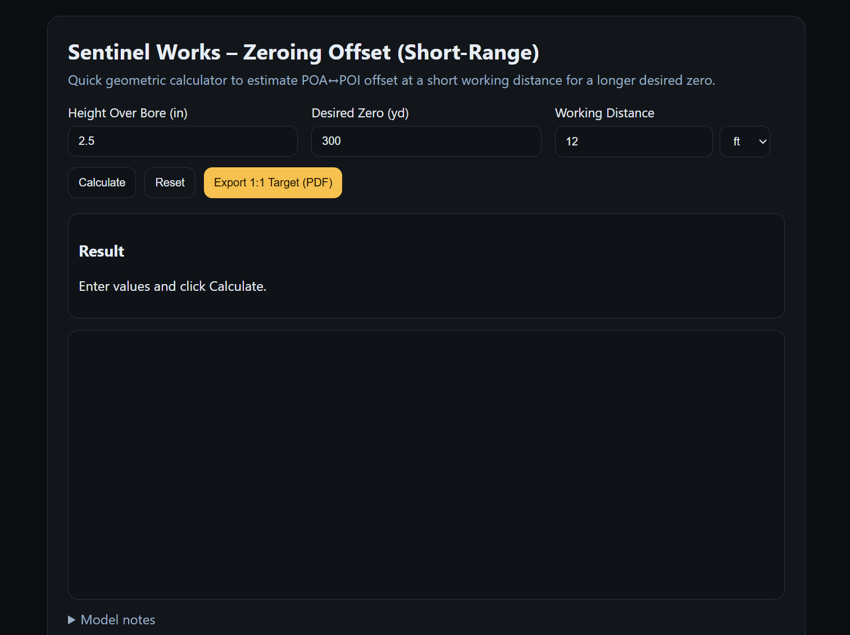This screenshot has height=635, width=850.
Task: Reset the calculator inputs
Action: click(170, 182)
